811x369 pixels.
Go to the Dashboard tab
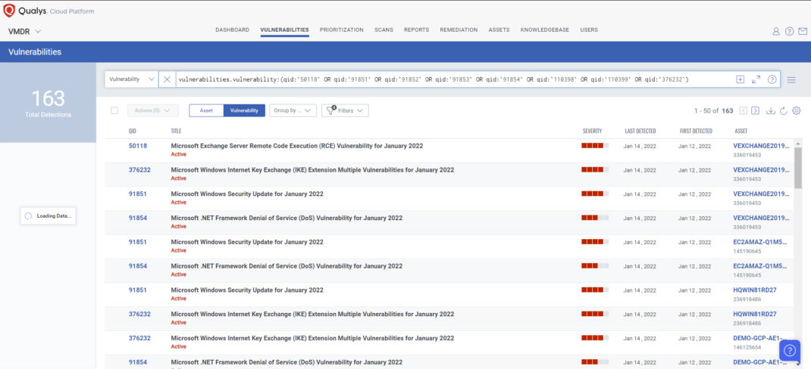click(x=232, y=30)
